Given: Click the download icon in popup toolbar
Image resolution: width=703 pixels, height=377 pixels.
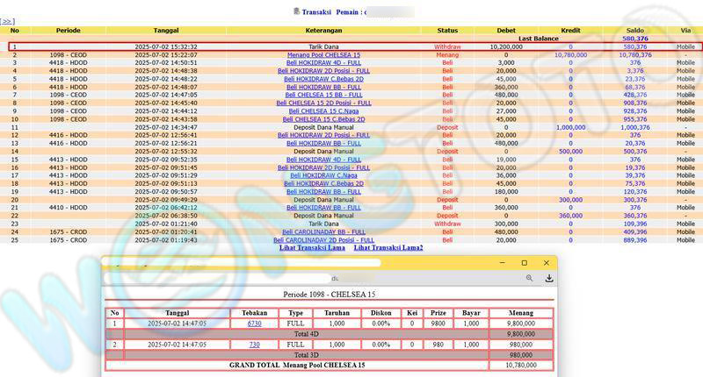Looking at the screenshot, I should click(548, 278).
